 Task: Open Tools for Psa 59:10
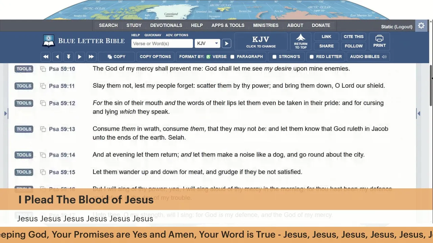coord(24,69)
